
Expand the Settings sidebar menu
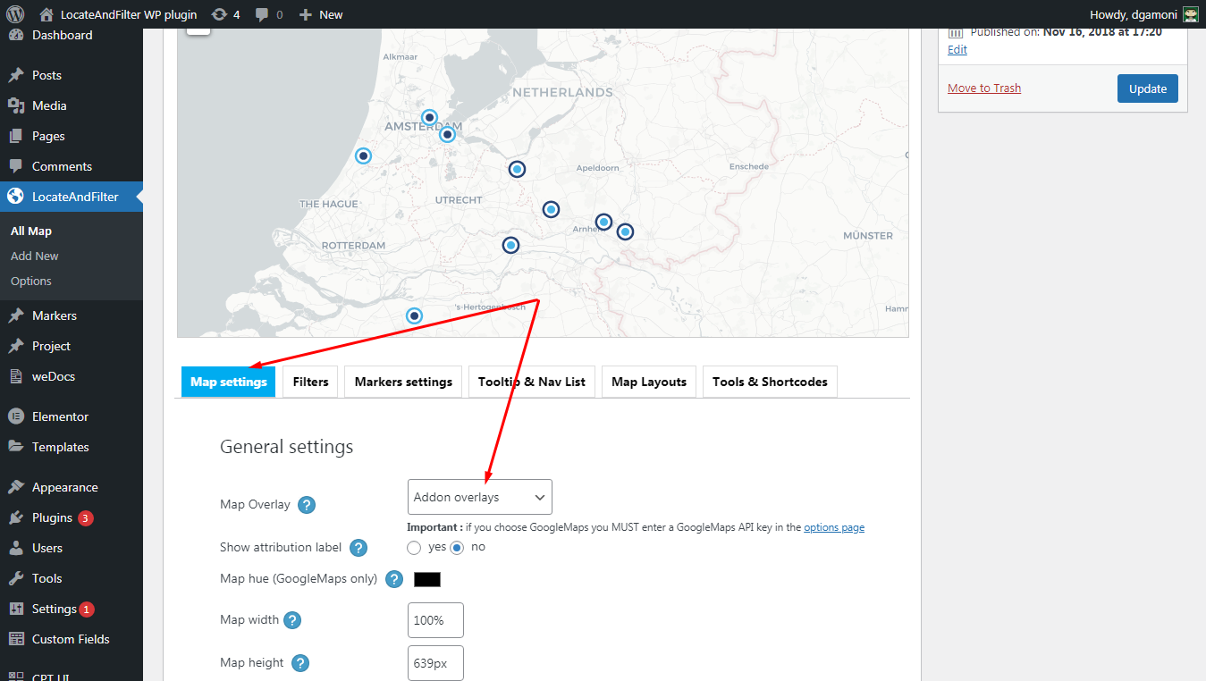54,609
